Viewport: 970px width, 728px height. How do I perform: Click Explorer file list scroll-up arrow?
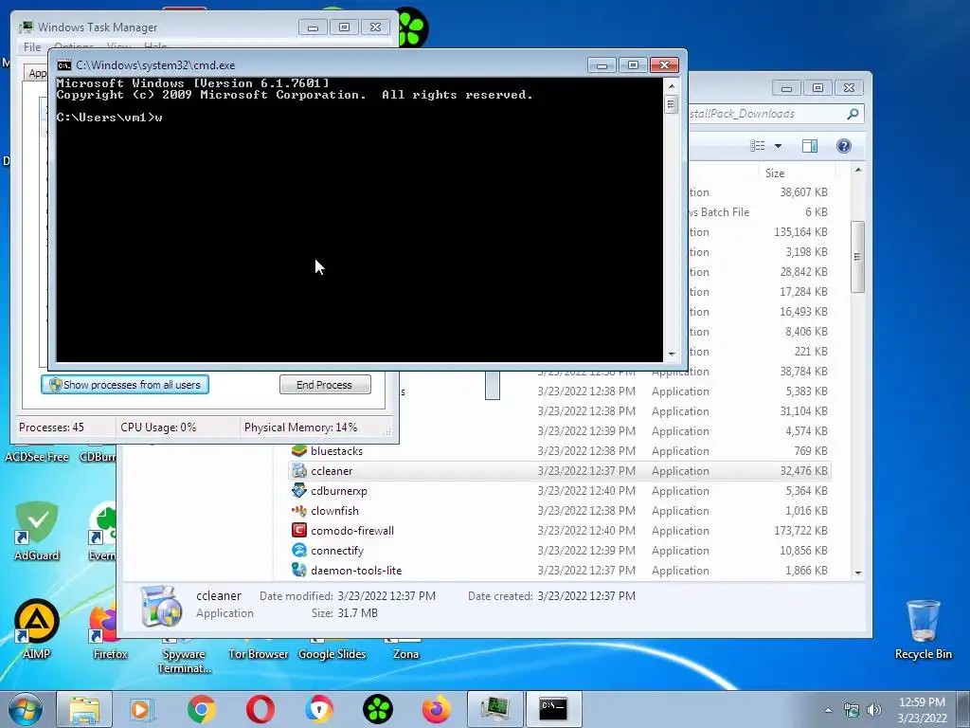pyautogui.click(x=858, y=170)
